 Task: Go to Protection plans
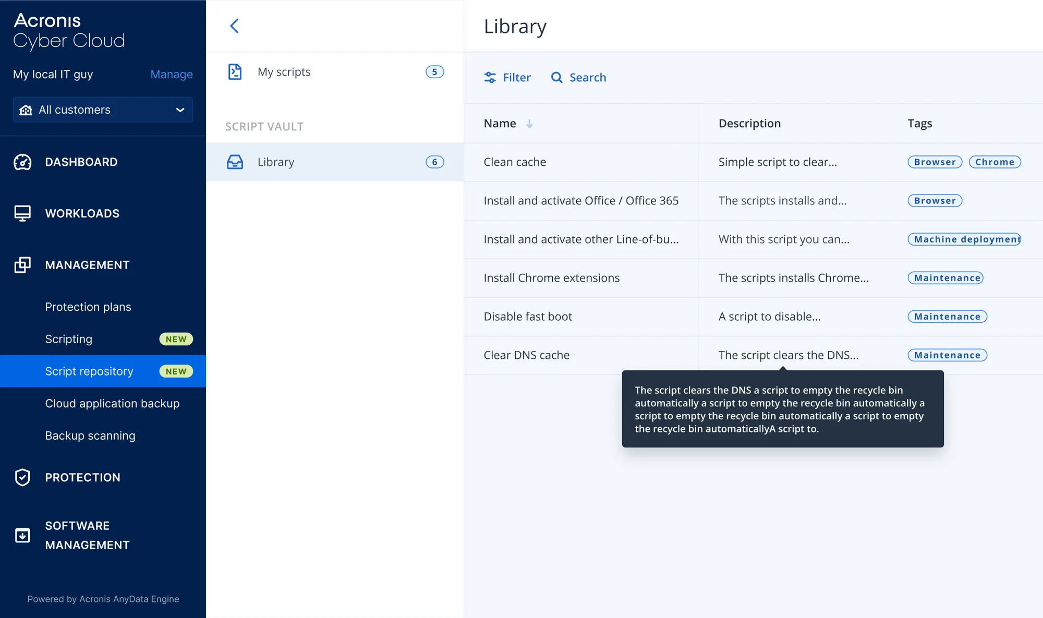tap(88, 307)
